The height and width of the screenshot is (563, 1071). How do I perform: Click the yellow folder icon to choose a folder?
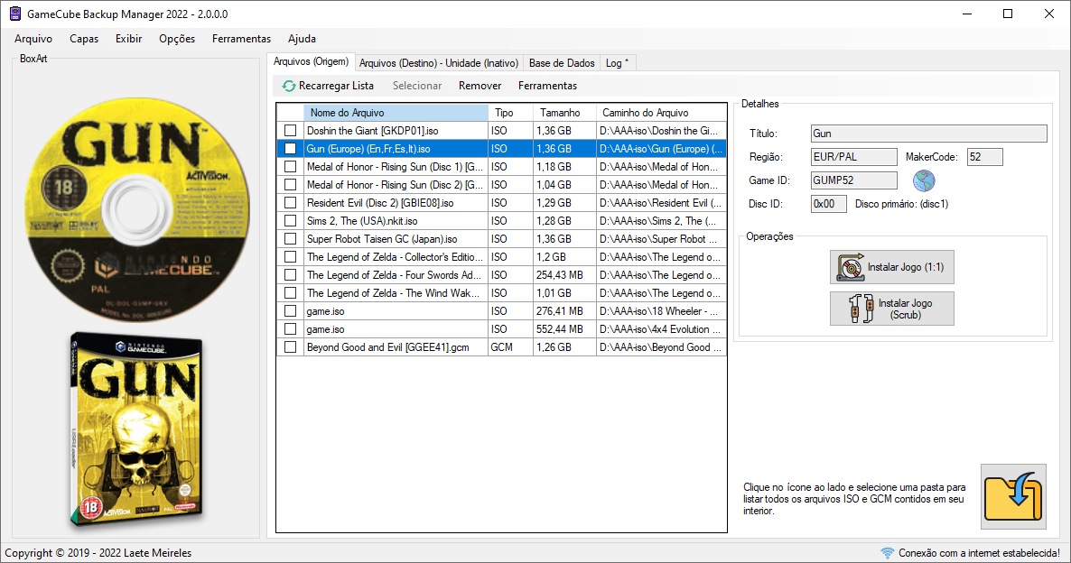click(1012, 495)
